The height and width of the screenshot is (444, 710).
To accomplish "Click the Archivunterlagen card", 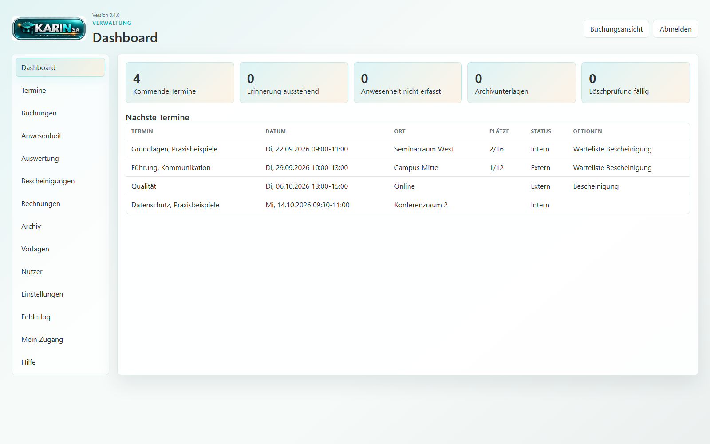I will click(521, 83).
